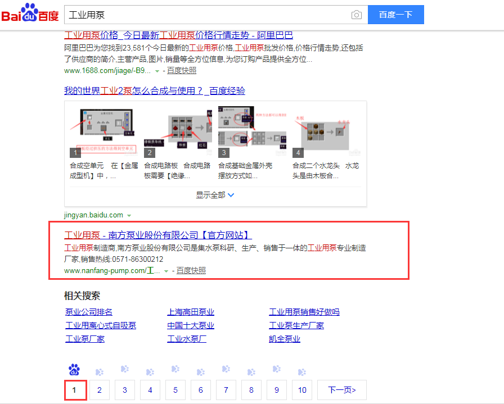View step 3 thumbnail 合成基础金属外壳
The height and width of the screenshot is (404, 504).
tap(253, 131)
